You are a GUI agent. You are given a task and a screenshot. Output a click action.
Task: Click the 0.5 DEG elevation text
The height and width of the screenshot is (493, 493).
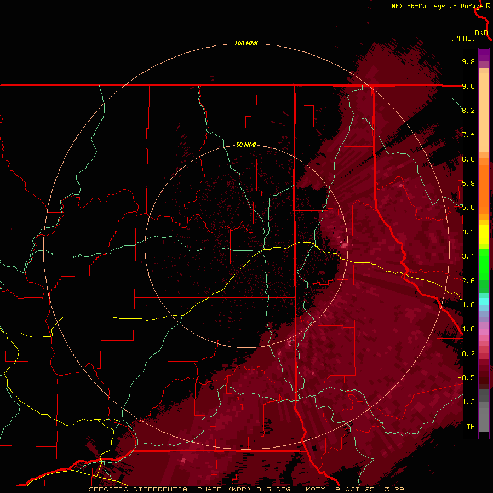click(x=273, y=489)
